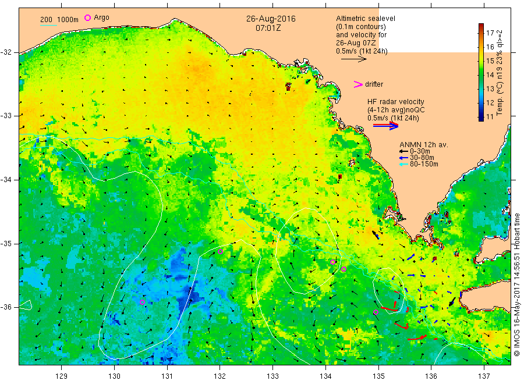Click the 'Altimetric sealevel' legend text
Screen dimensions: 524x384
point(366,19)
